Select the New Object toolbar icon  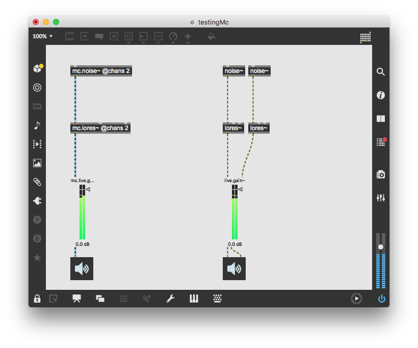(x=69, y=36)
